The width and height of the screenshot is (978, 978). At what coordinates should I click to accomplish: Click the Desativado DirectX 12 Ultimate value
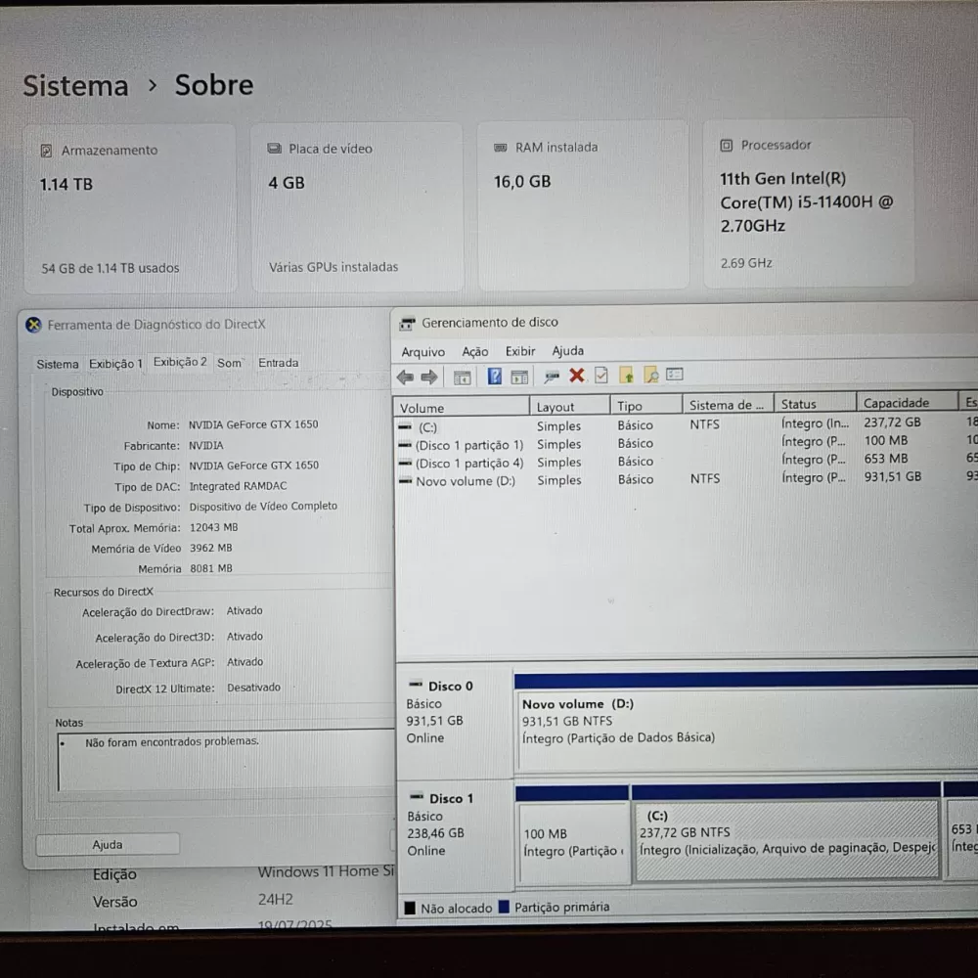253,688
